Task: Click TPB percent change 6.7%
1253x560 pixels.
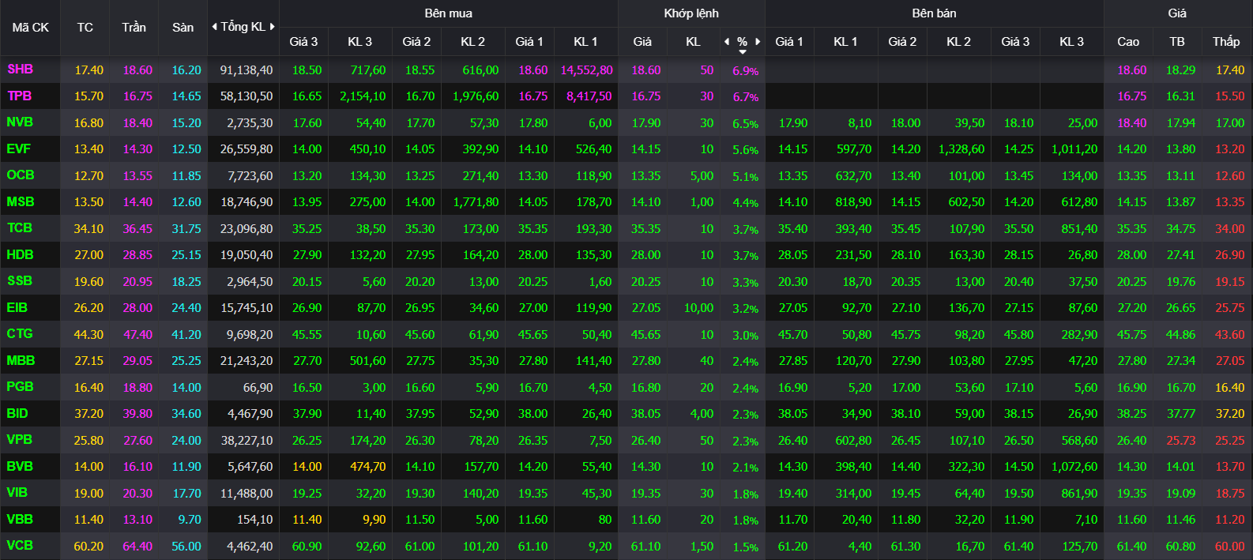Action: pos(745,97)
